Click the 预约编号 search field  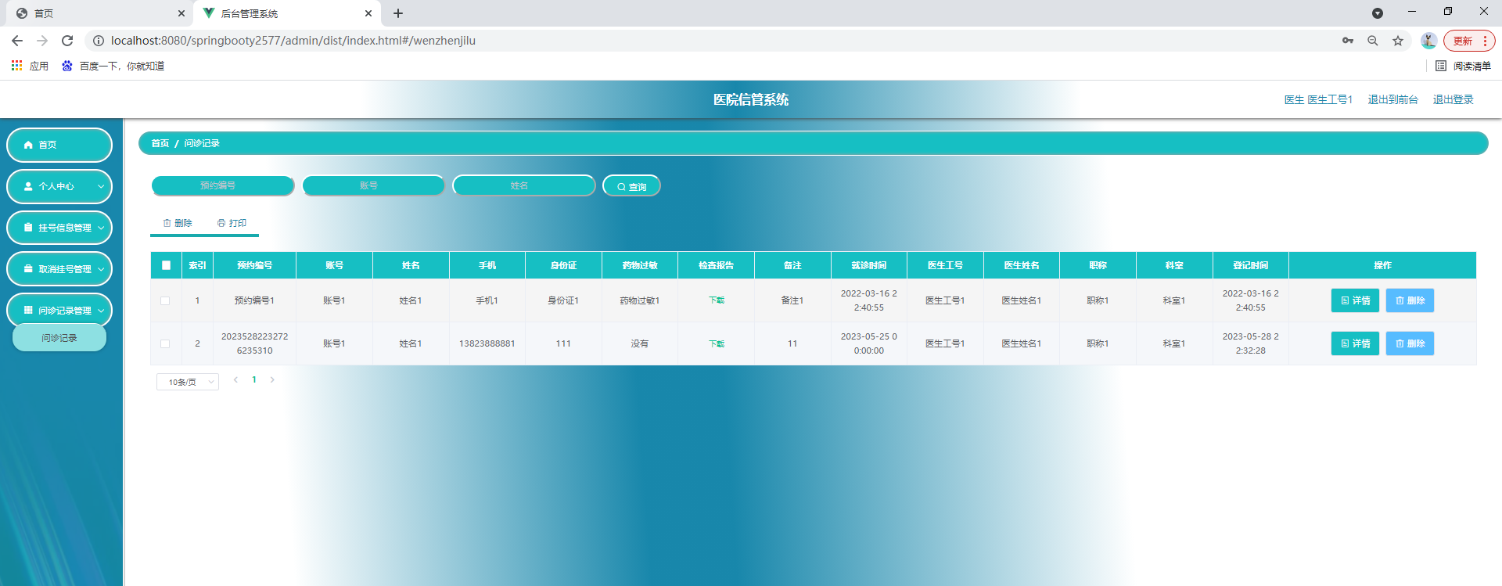pyautogui.click(x=223, y=185)
